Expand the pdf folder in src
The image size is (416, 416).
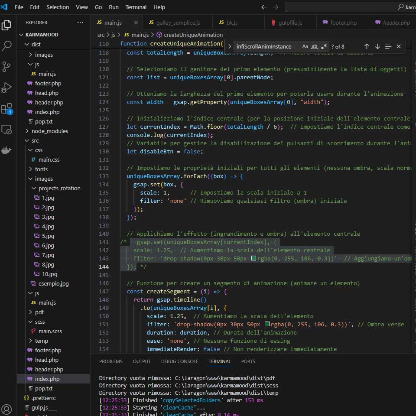(39, 312)
